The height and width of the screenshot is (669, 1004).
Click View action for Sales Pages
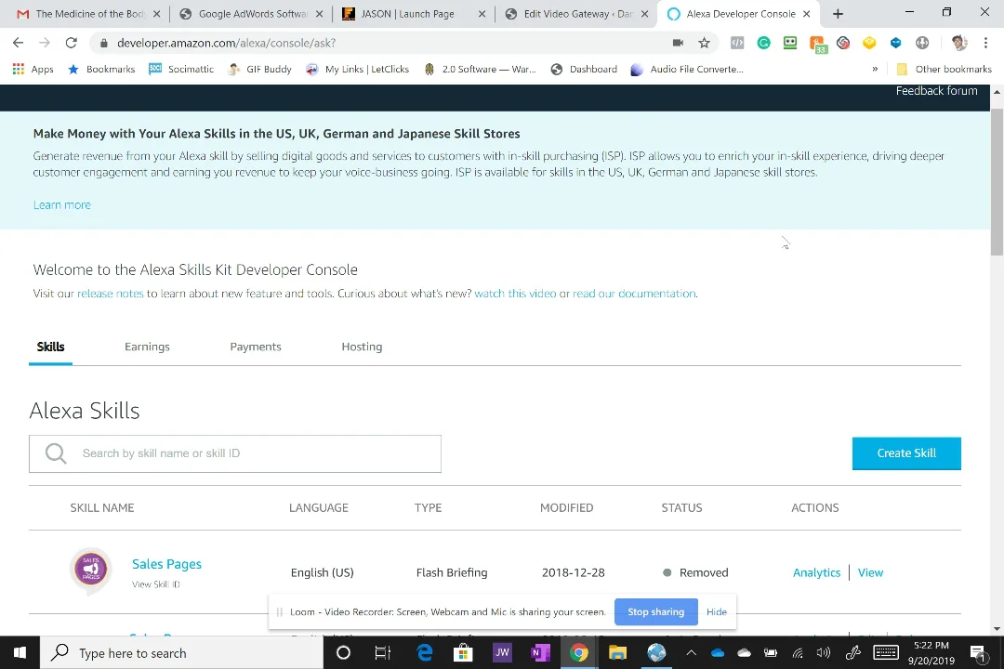click(870, 573)
